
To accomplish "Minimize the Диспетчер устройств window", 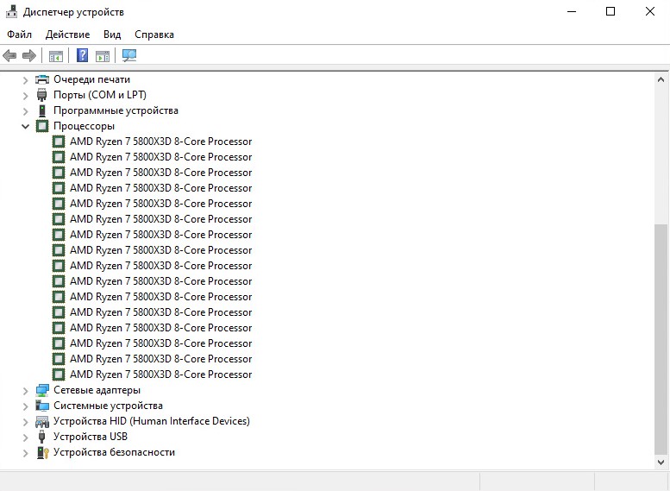I will [572, 11].
